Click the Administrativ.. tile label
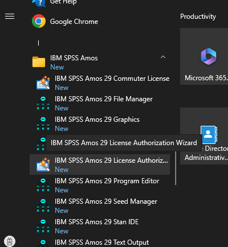228x247 pixels. tap(206, 158)
